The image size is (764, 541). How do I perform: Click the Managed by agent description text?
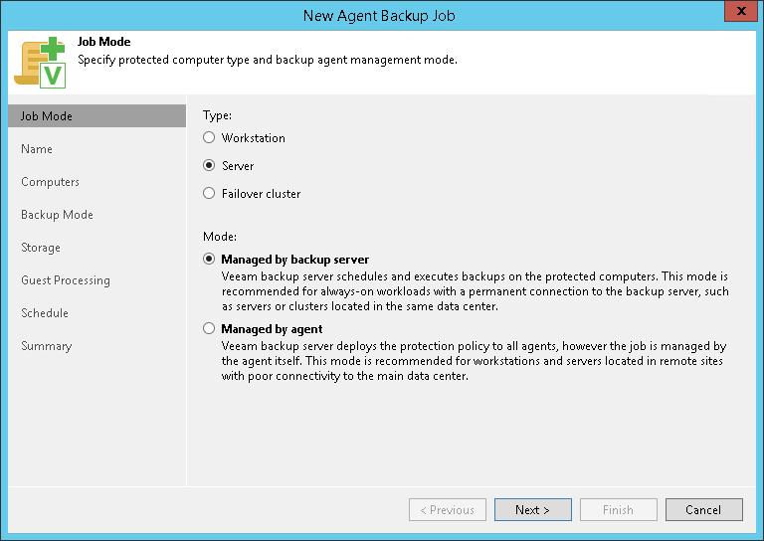pyautogui.click(x=473, y=361)
